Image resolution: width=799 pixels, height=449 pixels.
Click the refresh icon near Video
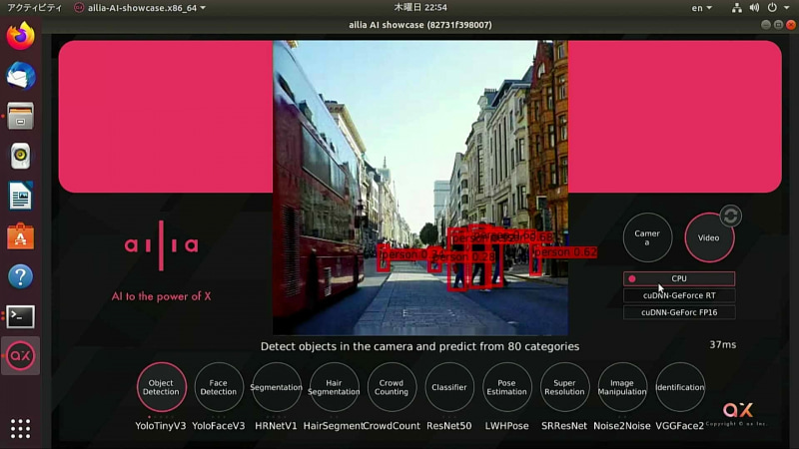point(731,216)
